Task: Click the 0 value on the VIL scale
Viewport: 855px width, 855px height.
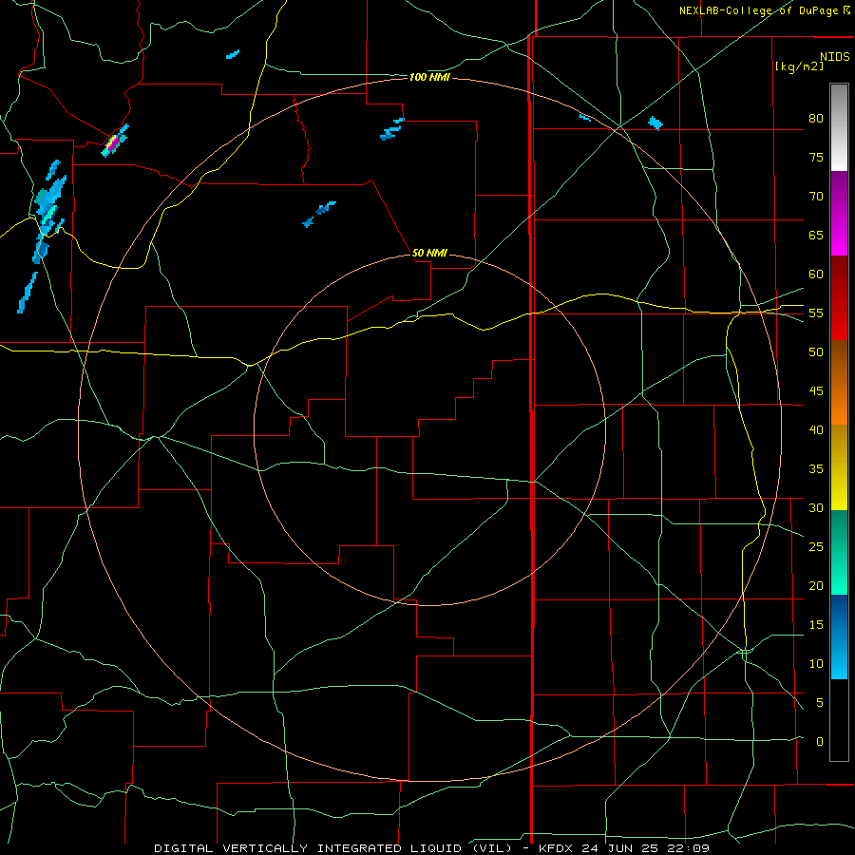Action: [820, 742]
